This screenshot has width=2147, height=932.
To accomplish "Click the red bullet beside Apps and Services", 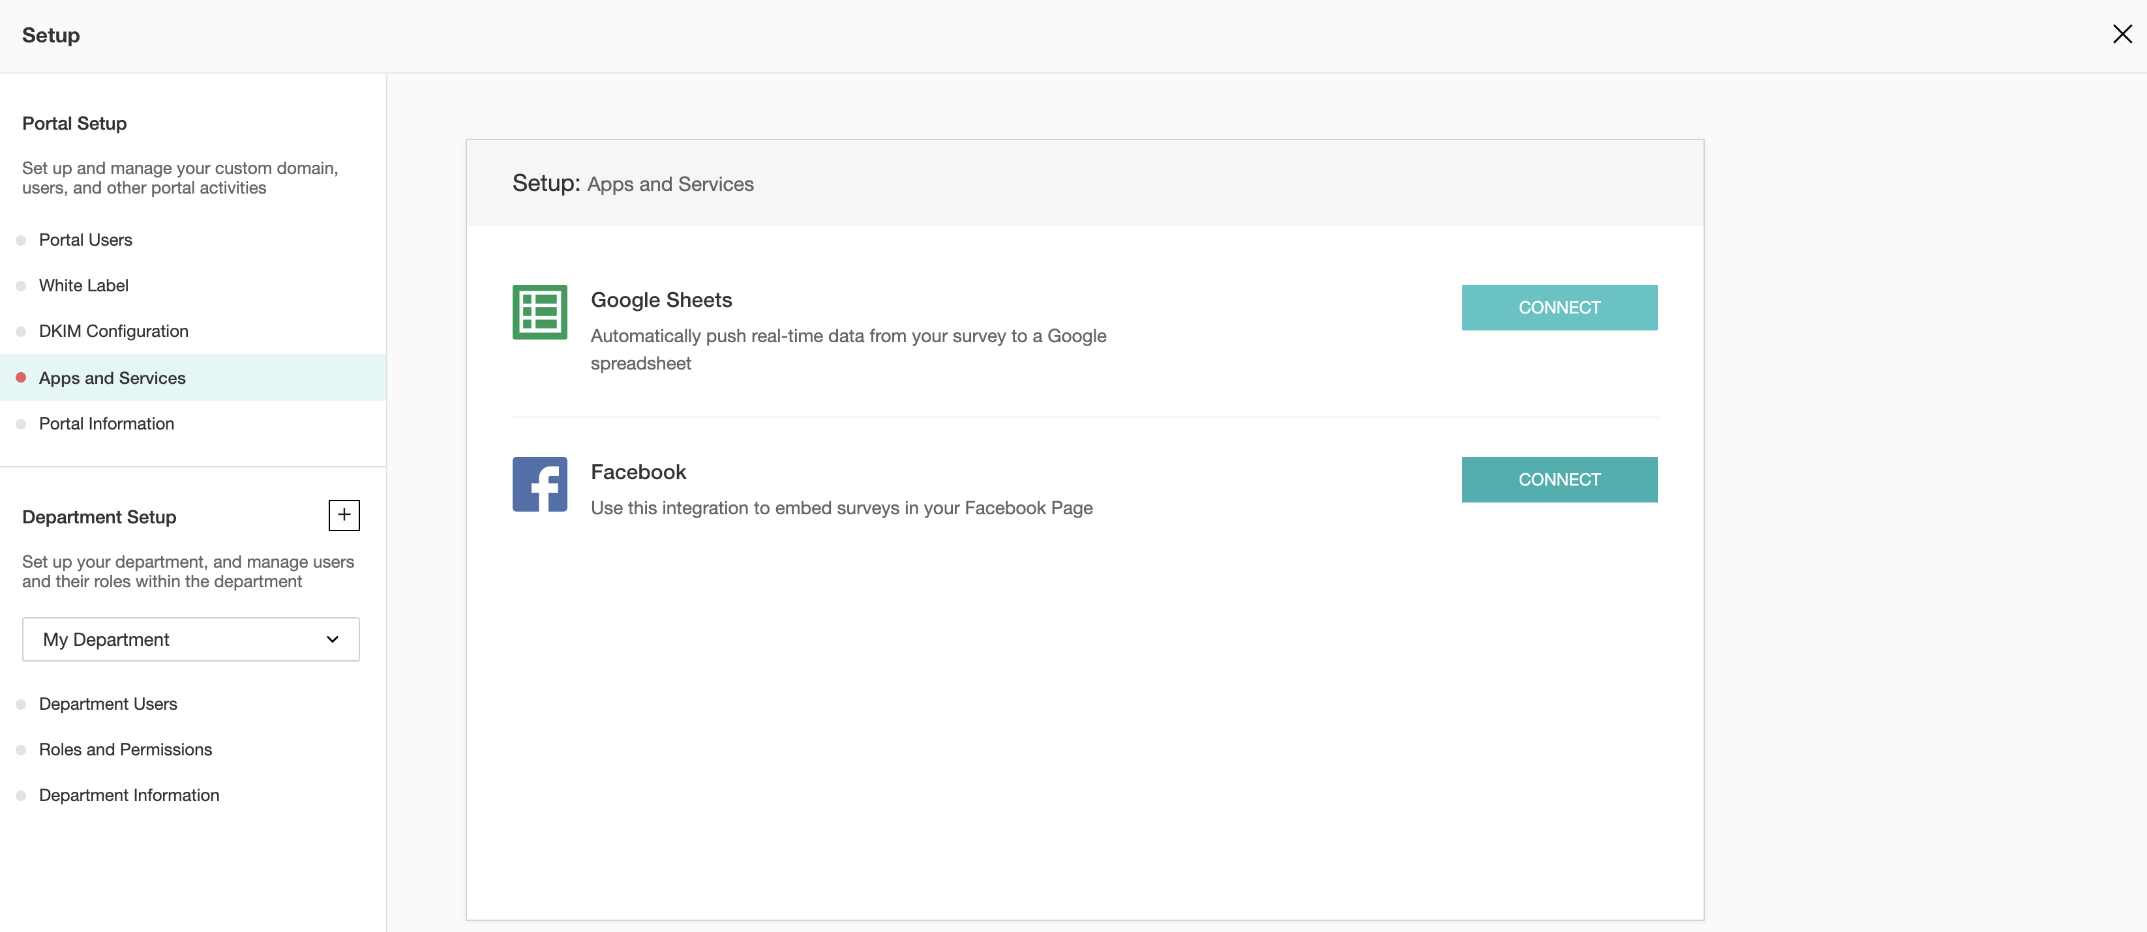I will pyautogui.click(x=21, y=378).
